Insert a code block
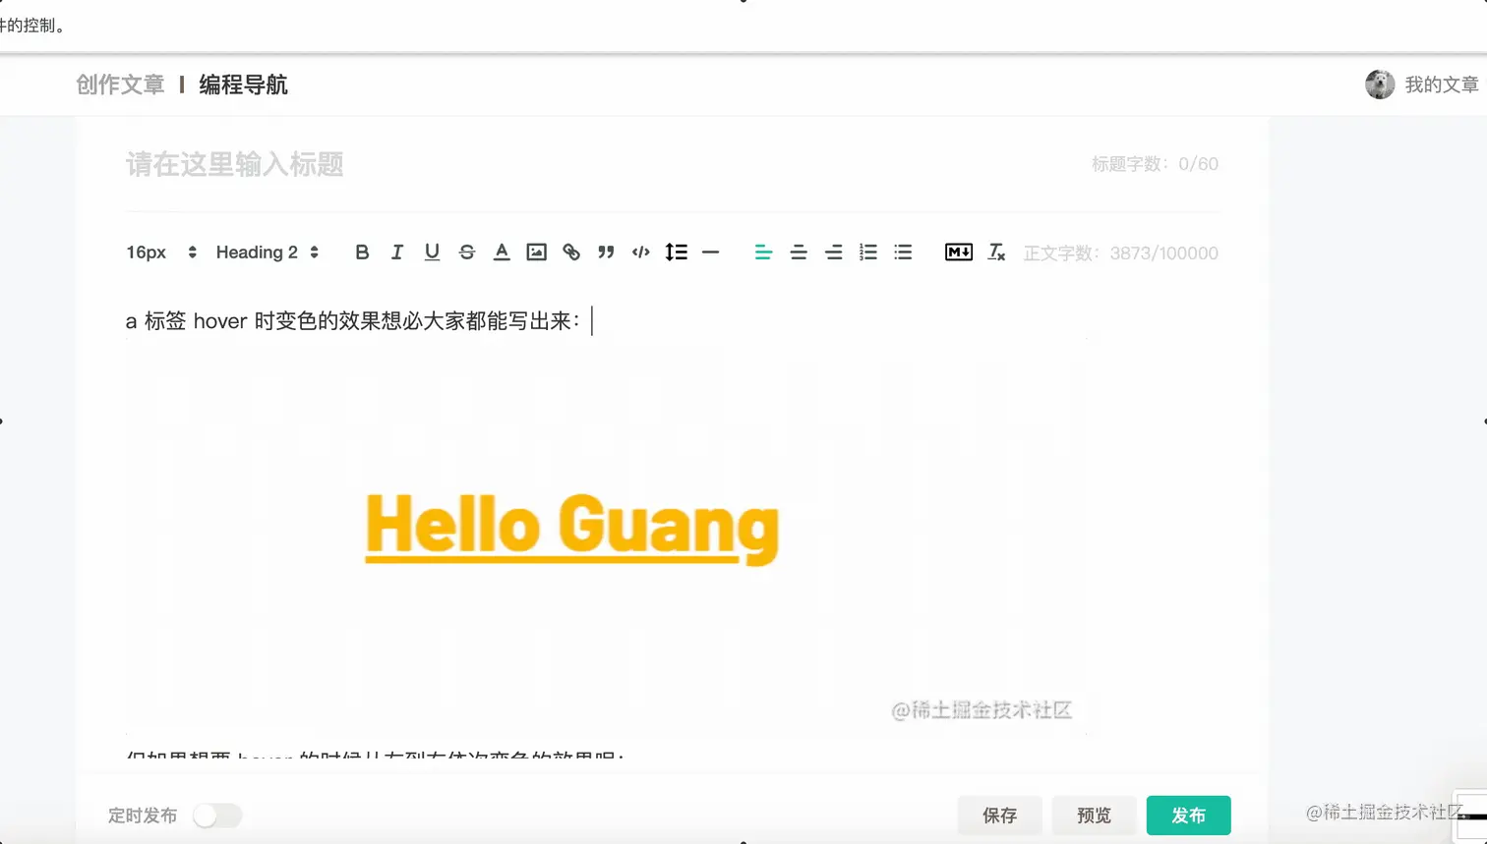This screenshot has height=844, width=1487. coord(641,253)
